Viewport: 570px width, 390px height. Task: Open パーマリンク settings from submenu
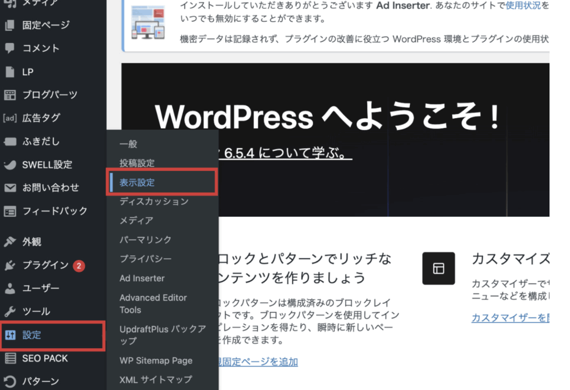point(145,240)
